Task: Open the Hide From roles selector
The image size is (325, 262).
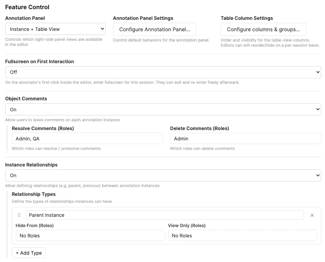Action: pos(90,235)
